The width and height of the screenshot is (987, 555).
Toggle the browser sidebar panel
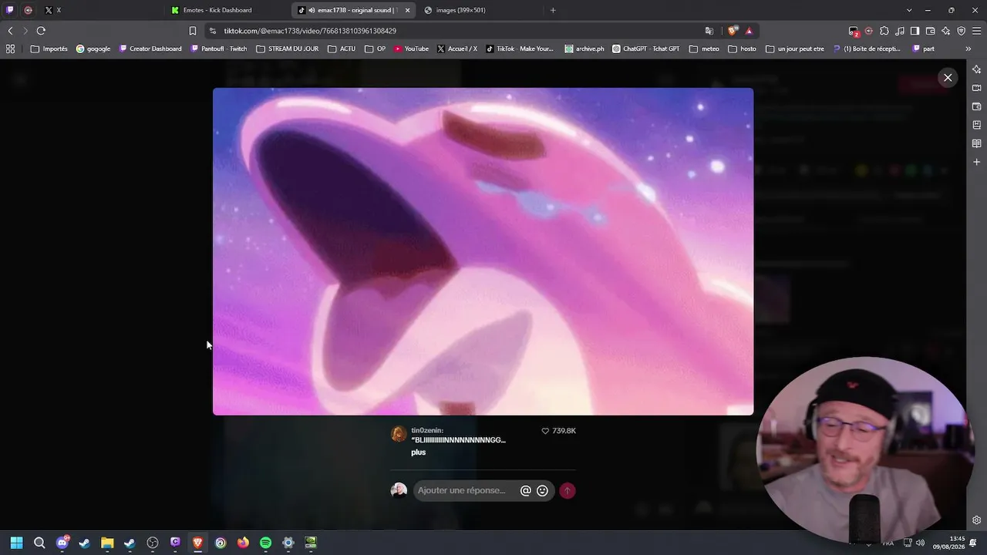point(915,31)
